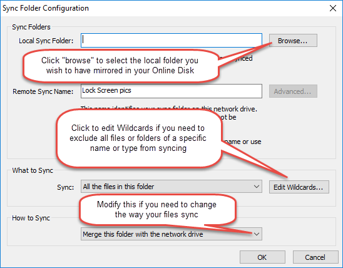
Task: Click the 'How to Sync' group heading
Action: 31,218
